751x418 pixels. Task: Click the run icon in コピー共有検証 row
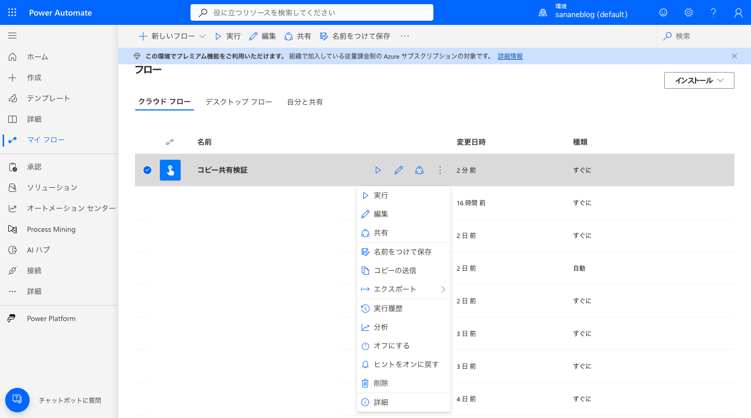pyautogui.click(x=378, y=170)
